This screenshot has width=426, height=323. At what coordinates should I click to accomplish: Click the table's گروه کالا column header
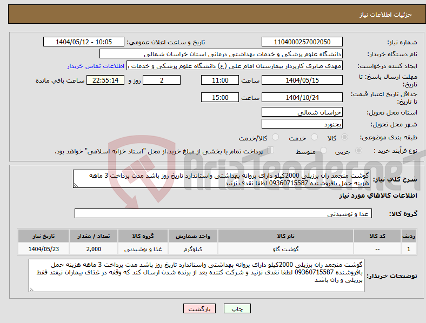click(143, 236)
